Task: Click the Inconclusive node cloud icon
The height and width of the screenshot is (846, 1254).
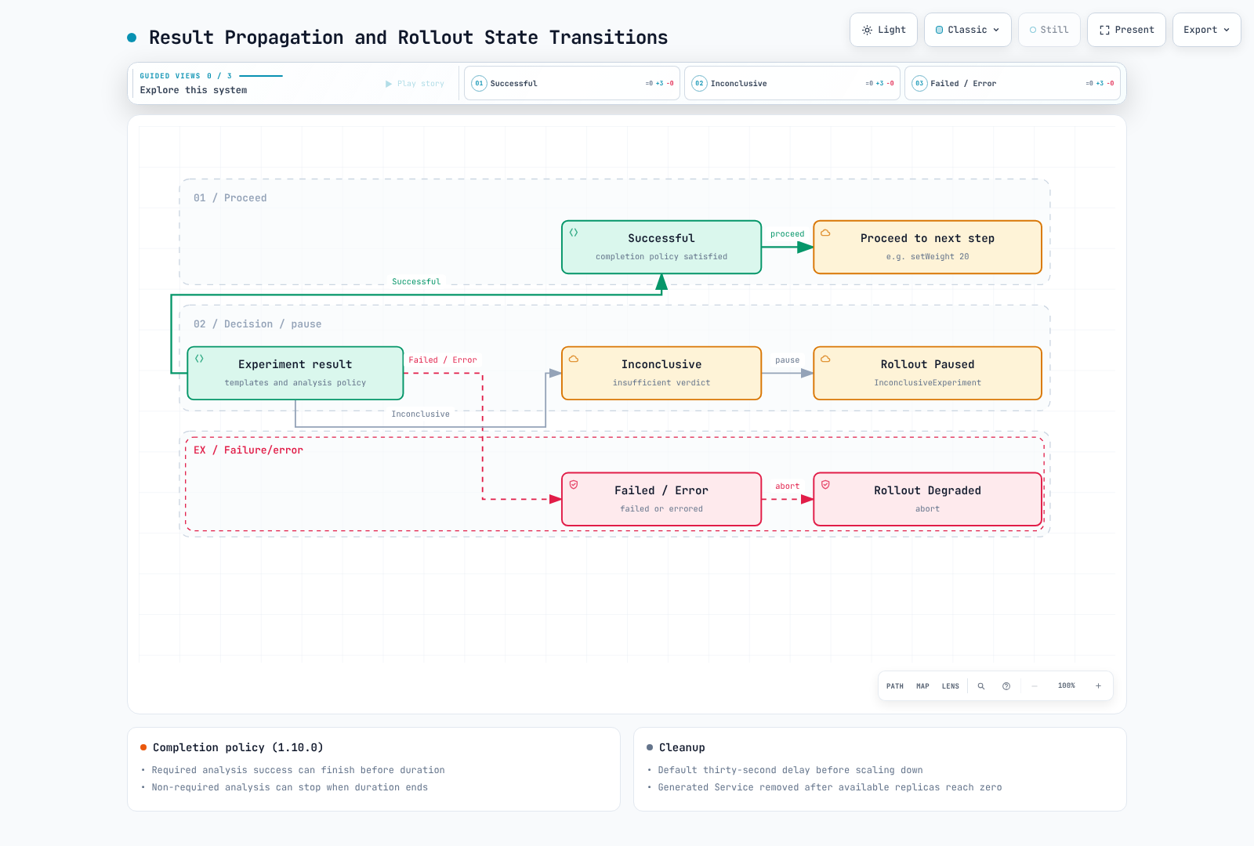Action: pyautogui.click(x=574, y=359)
